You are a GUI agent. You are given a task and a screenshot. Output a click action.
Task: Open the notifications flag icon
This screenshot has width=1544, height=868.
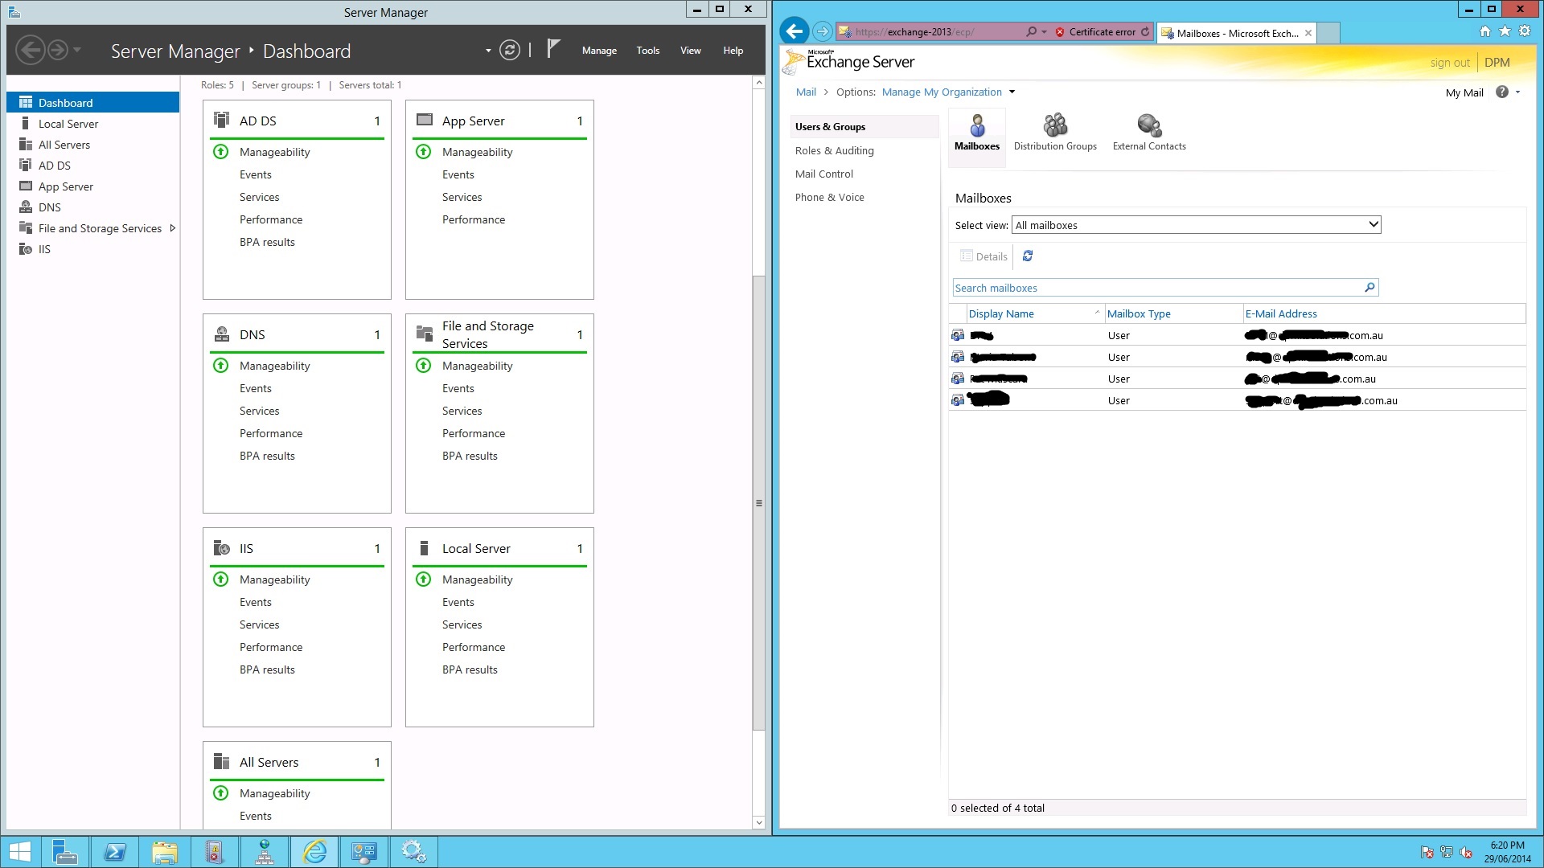point(552,49)
